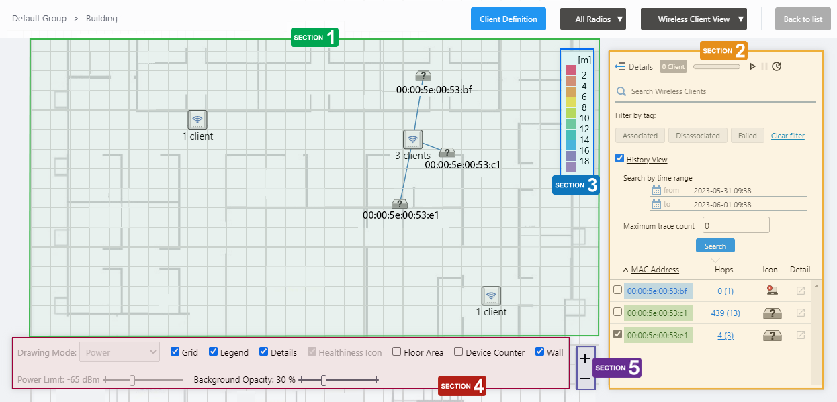Collapse the Details panel arrow icon
Viewport: 837px width, 402px height.
coord(620,66)
